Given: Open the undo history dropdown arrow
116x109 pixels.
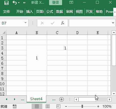Looking at the screenshot, I should click(19, 3).
